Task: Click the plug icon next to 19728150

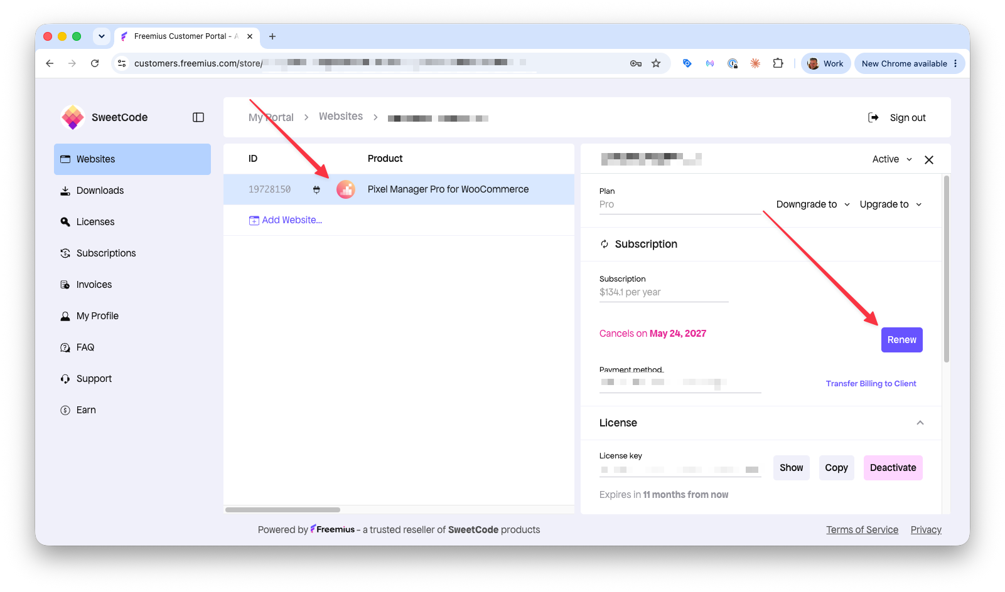Action: pyautogui.click(x=316, y=189)
